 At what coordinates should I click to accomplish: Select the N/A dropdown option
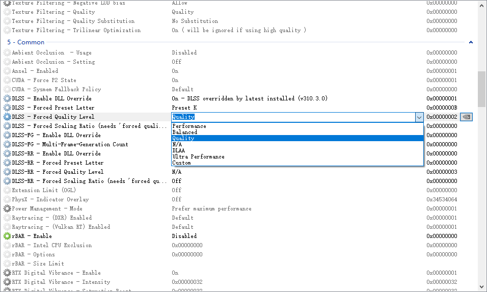(177, 144)
